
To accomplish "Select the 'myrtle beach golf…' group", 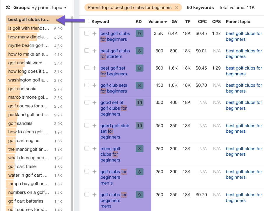I will coord(35,45).
